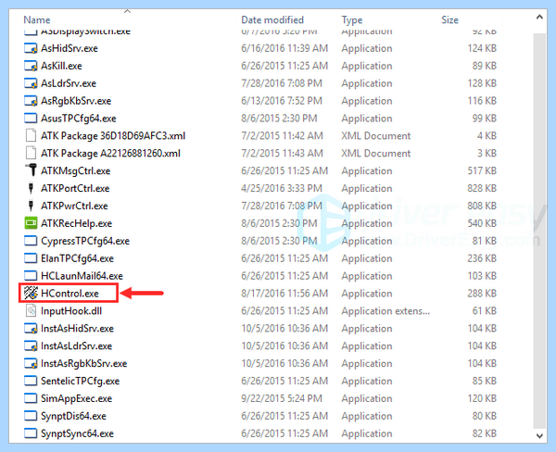The height and width of the screenshot is (452, 556).
Task: Click the InputHook.dll file icon
Action: tap(31, 311)
